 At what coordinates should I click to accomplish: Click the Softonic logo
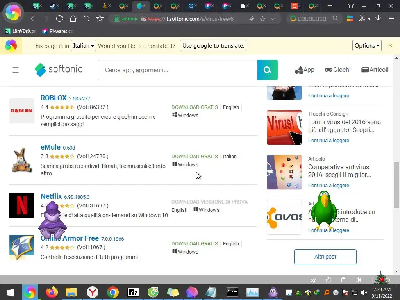point(59,70)
